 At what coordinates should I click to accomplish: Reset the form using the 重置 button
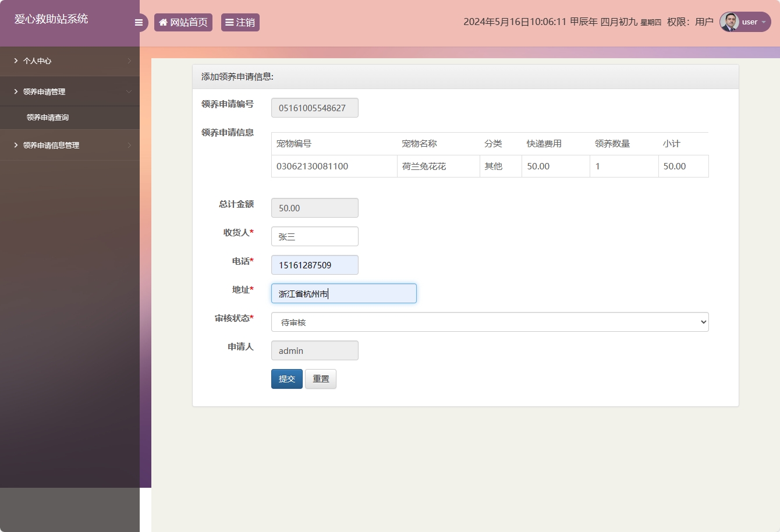click(320, 378)
